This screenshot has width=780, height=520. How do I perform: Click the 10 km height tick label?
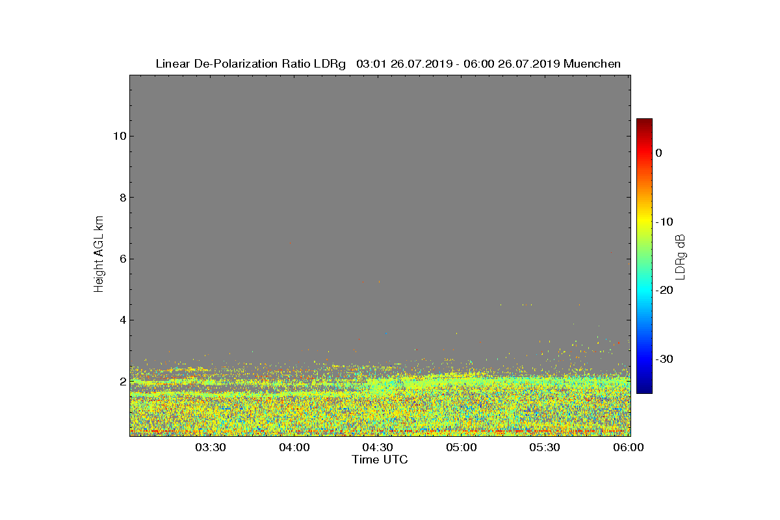[x=119, y=136]
